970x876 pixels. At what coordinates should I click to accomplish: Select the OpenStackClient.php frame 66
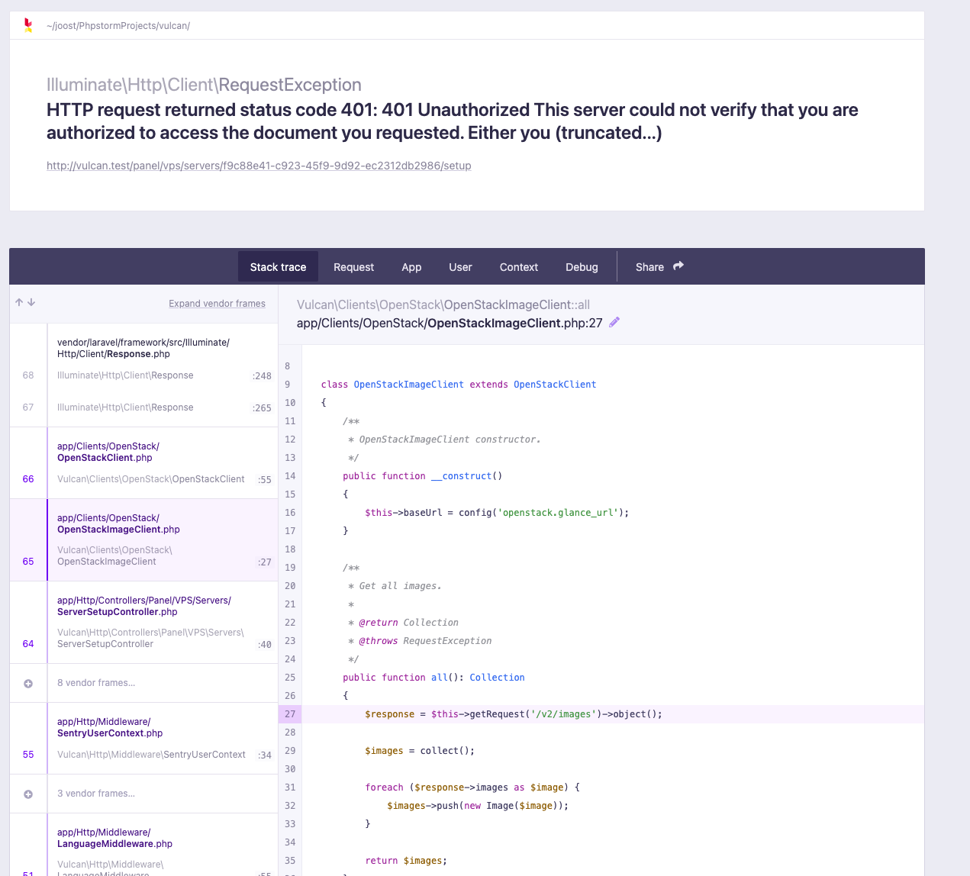point(153,462)
